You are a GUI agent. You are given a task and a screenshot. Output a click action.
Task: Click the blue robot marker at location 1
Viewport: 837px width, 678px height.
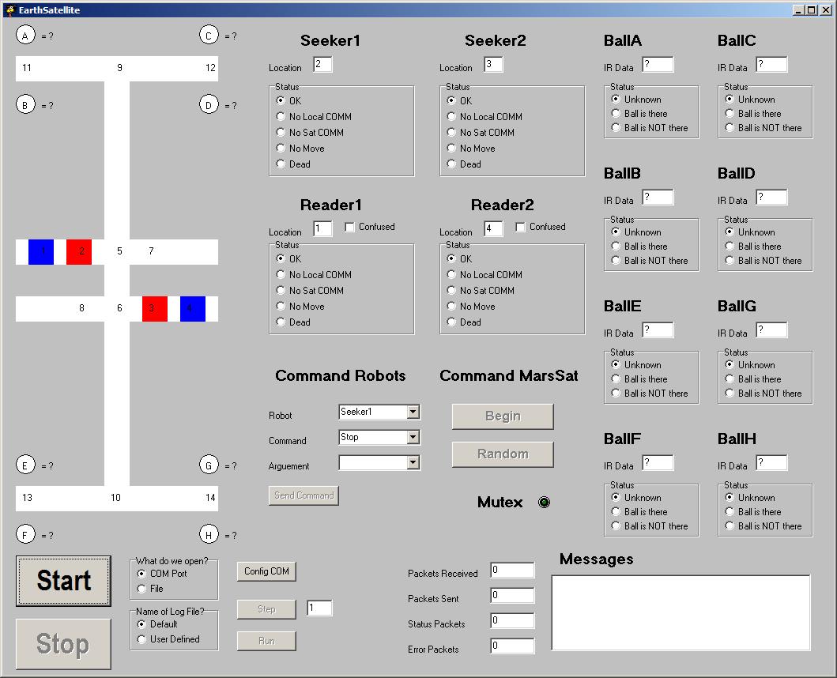coord(41,252)
